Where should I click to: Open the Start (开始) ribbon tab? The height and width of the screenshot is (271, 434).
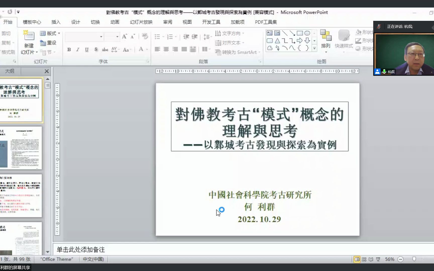click(x=8, y=22)
